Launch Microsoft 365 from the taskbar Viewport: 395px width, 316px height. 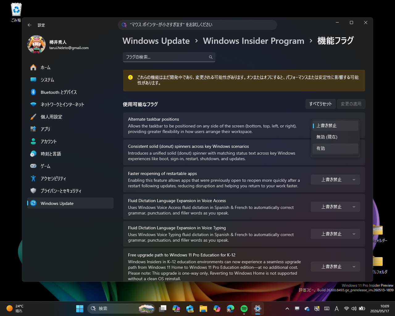[x=176, y=309]
